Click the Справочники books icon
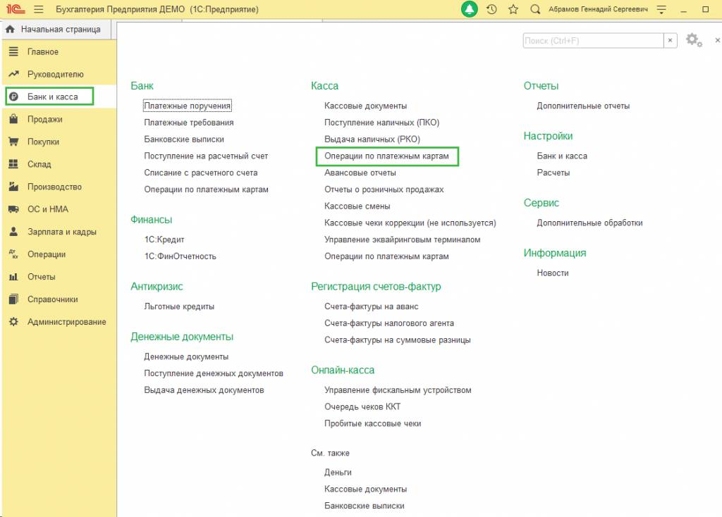 (14, 299)
